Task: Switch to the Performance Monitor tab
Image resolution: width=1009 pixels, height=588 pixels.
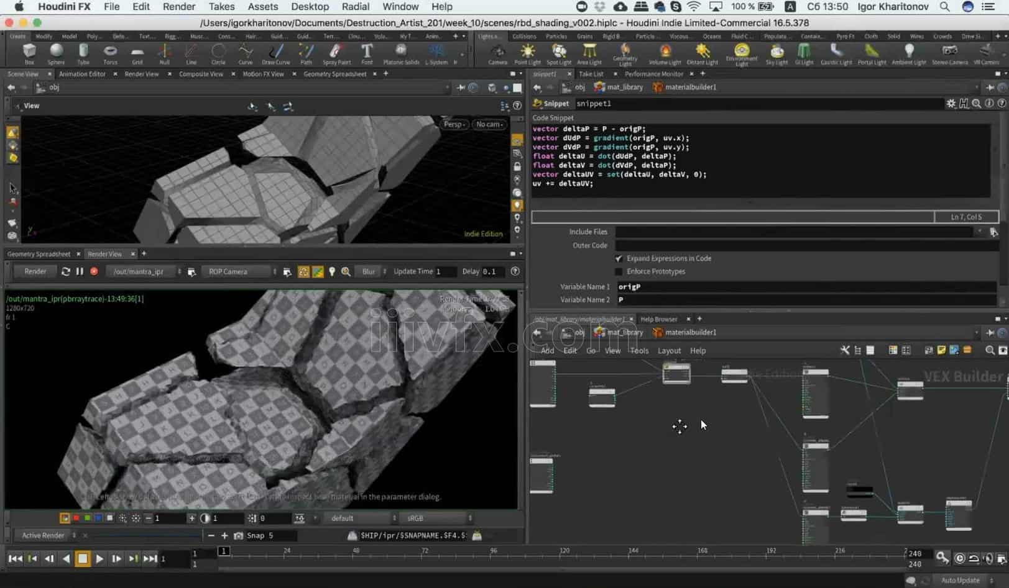Action: (x=654, y=74)
